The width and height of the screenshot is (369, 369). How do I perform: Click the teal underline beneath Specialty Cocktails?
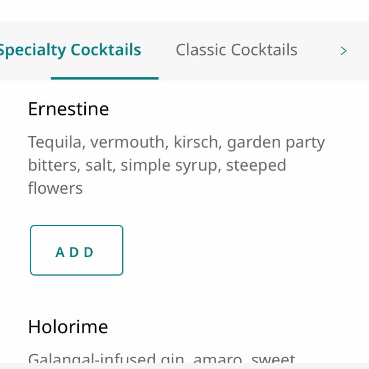[x=104, y=78]
